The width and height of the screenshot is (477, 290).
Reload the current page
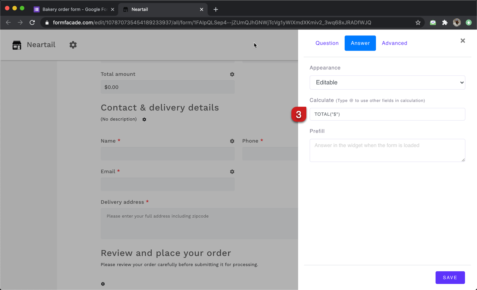click(32, 22)
